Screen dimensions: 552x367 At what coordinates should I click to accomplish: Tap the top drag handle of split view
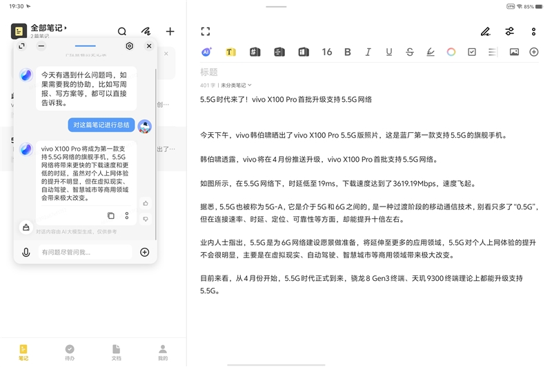pyautogui.click(x=276, y=7)
